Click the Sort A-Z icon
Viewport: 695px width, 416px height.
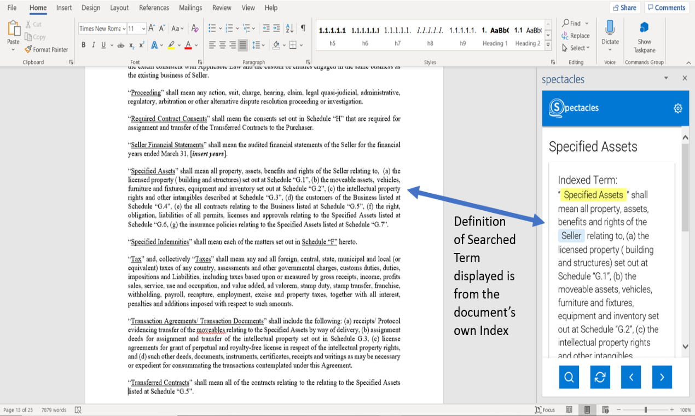click(289, 28)
